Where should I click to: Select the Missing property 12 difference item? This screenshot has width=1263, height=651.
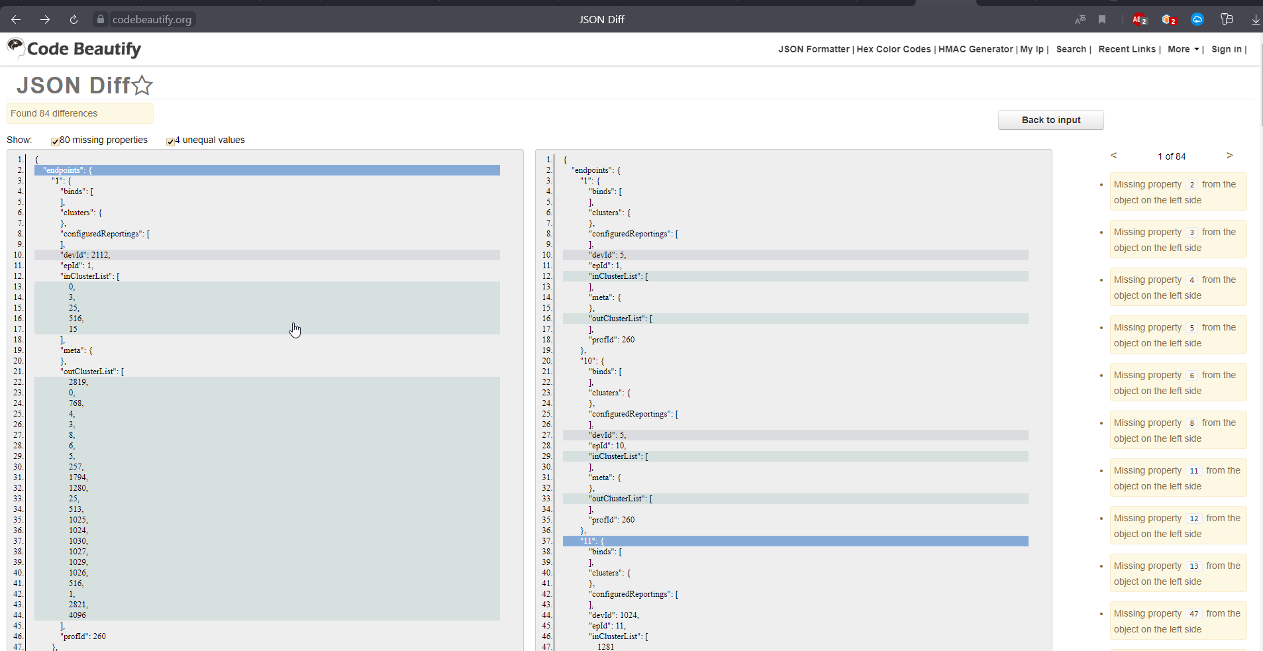pos(1178,525)
